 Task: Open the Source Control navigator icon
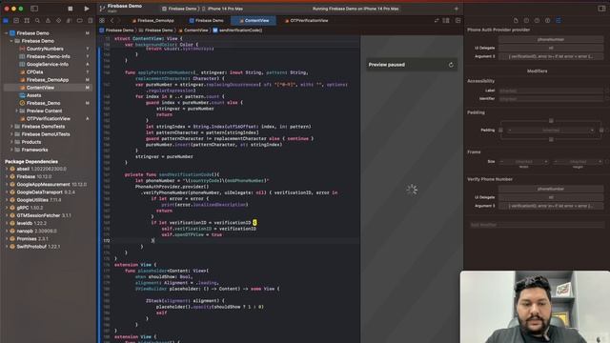point(16,21)
